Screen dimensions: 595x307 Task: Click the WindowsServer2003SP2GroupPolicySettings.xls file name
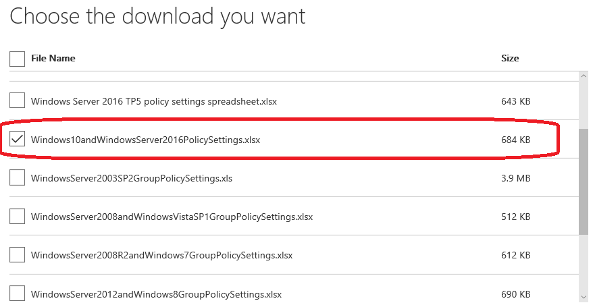coord(132,179)
